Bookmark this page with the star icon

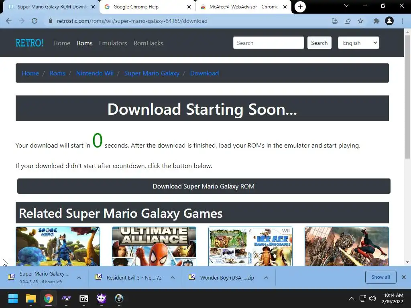(x=360, y=21)
